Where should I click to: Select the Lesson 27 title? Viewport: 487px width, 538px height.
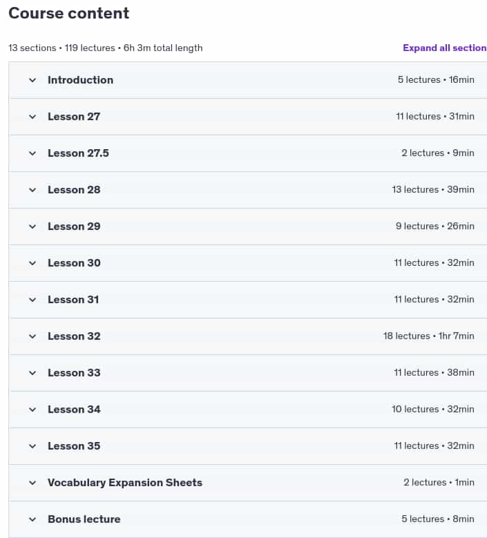[x=74, y=117]
